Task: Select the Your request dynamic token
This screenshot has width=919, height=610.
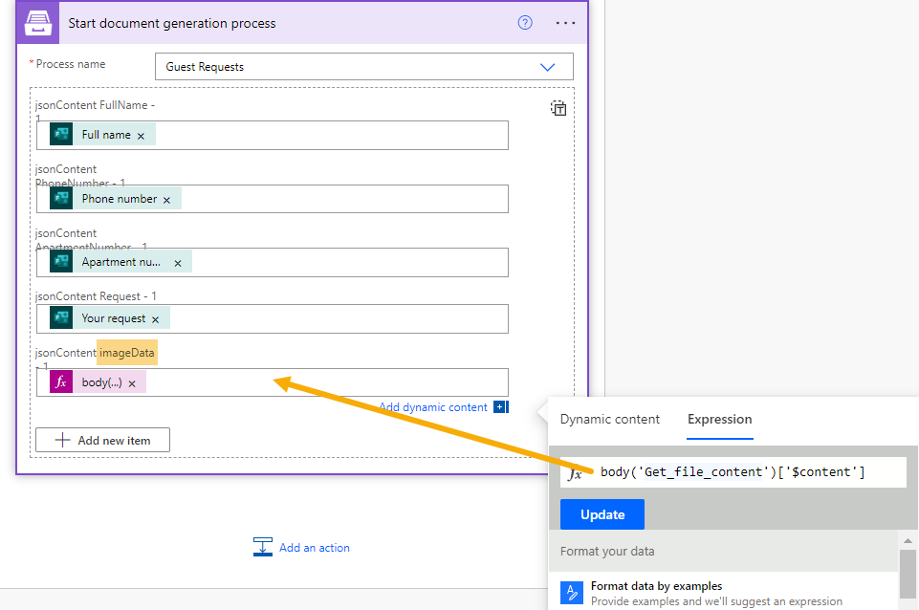Action: click(110, 318)
